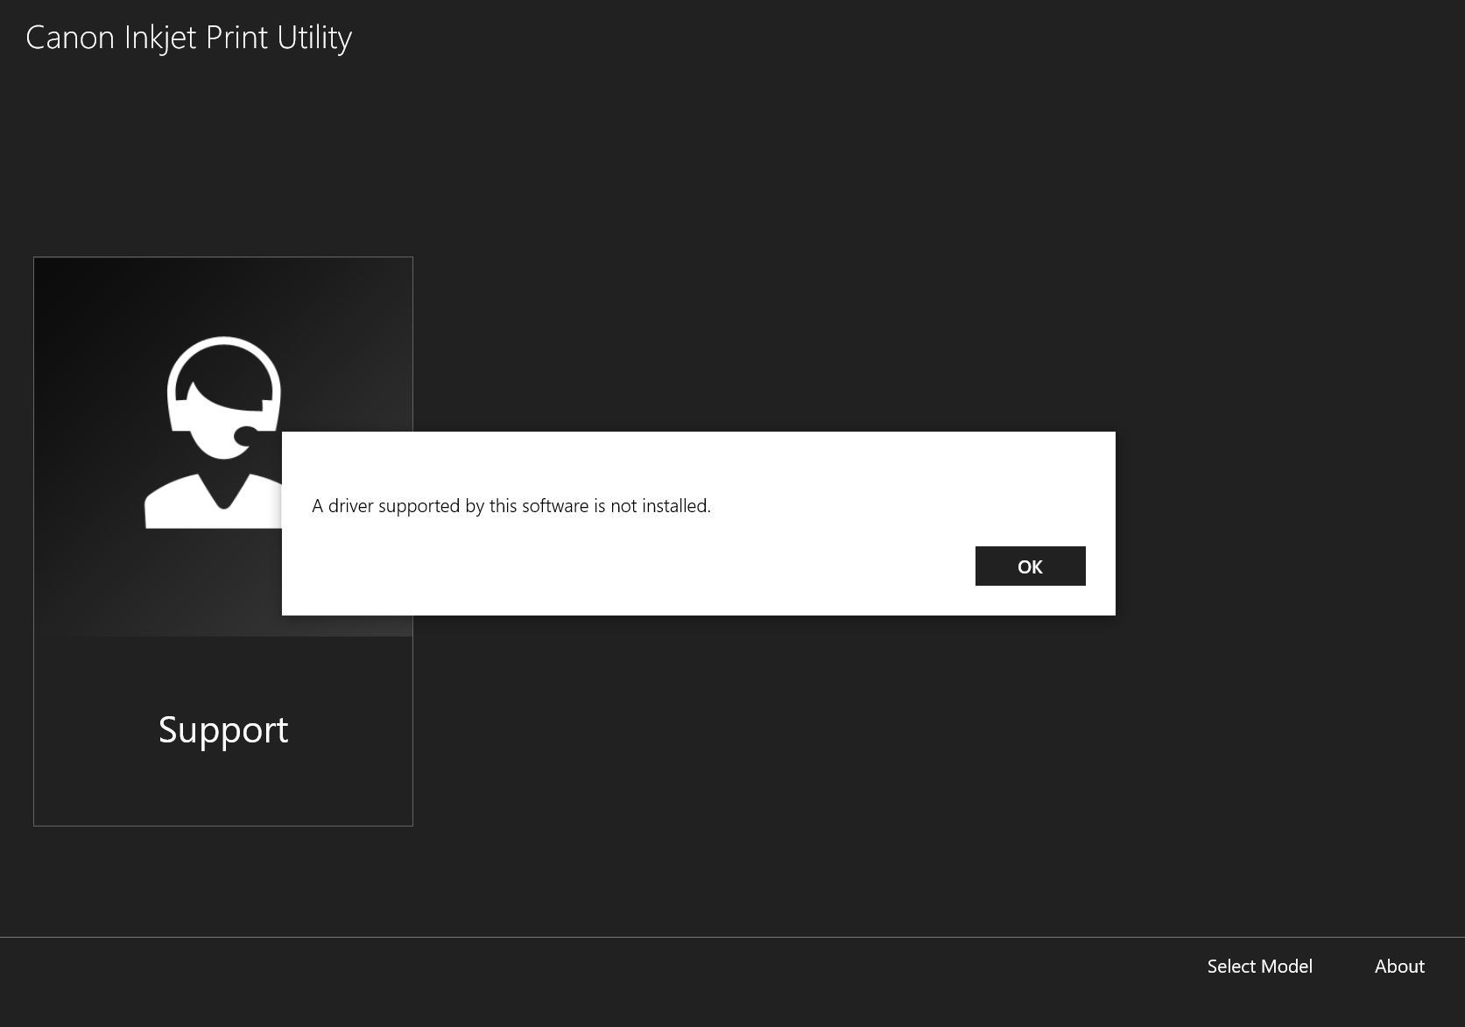Click the word "driver" in the dialog message
This screenshot has height=1027, width=1465.
[350, 506]
